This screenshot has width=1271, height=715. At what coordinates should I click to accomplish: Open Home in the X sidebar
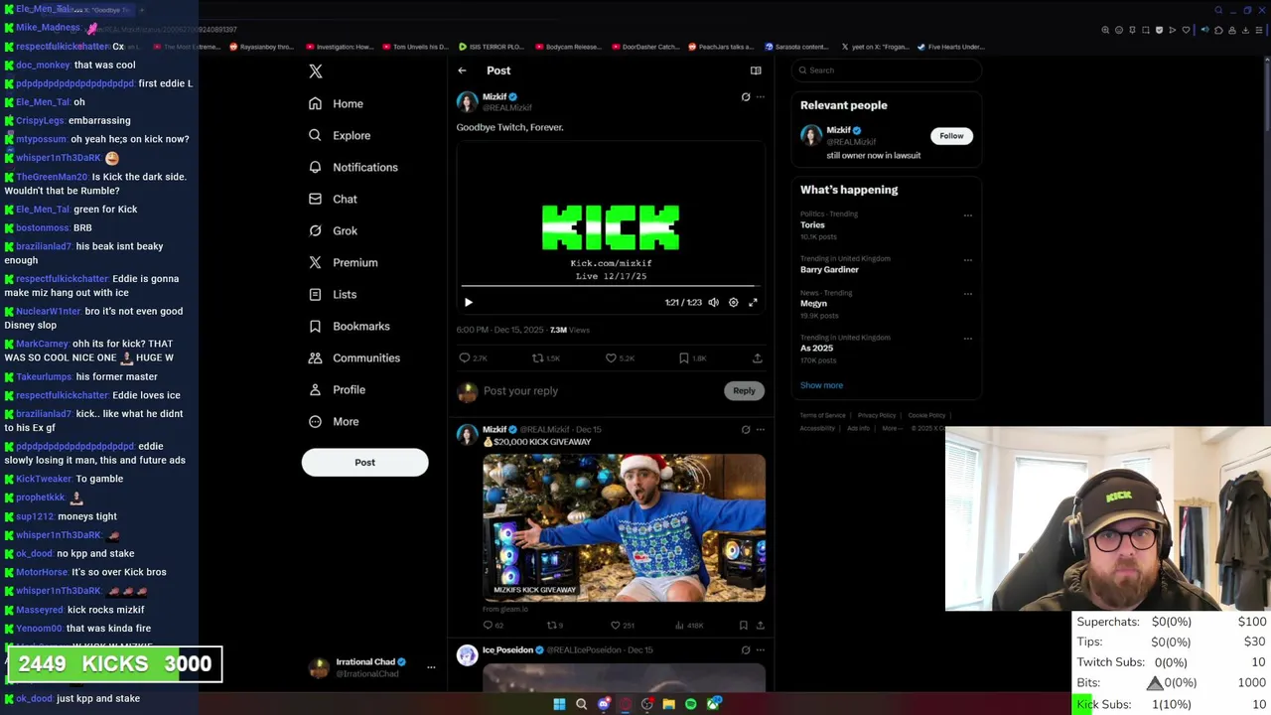(x=336, y=103)
